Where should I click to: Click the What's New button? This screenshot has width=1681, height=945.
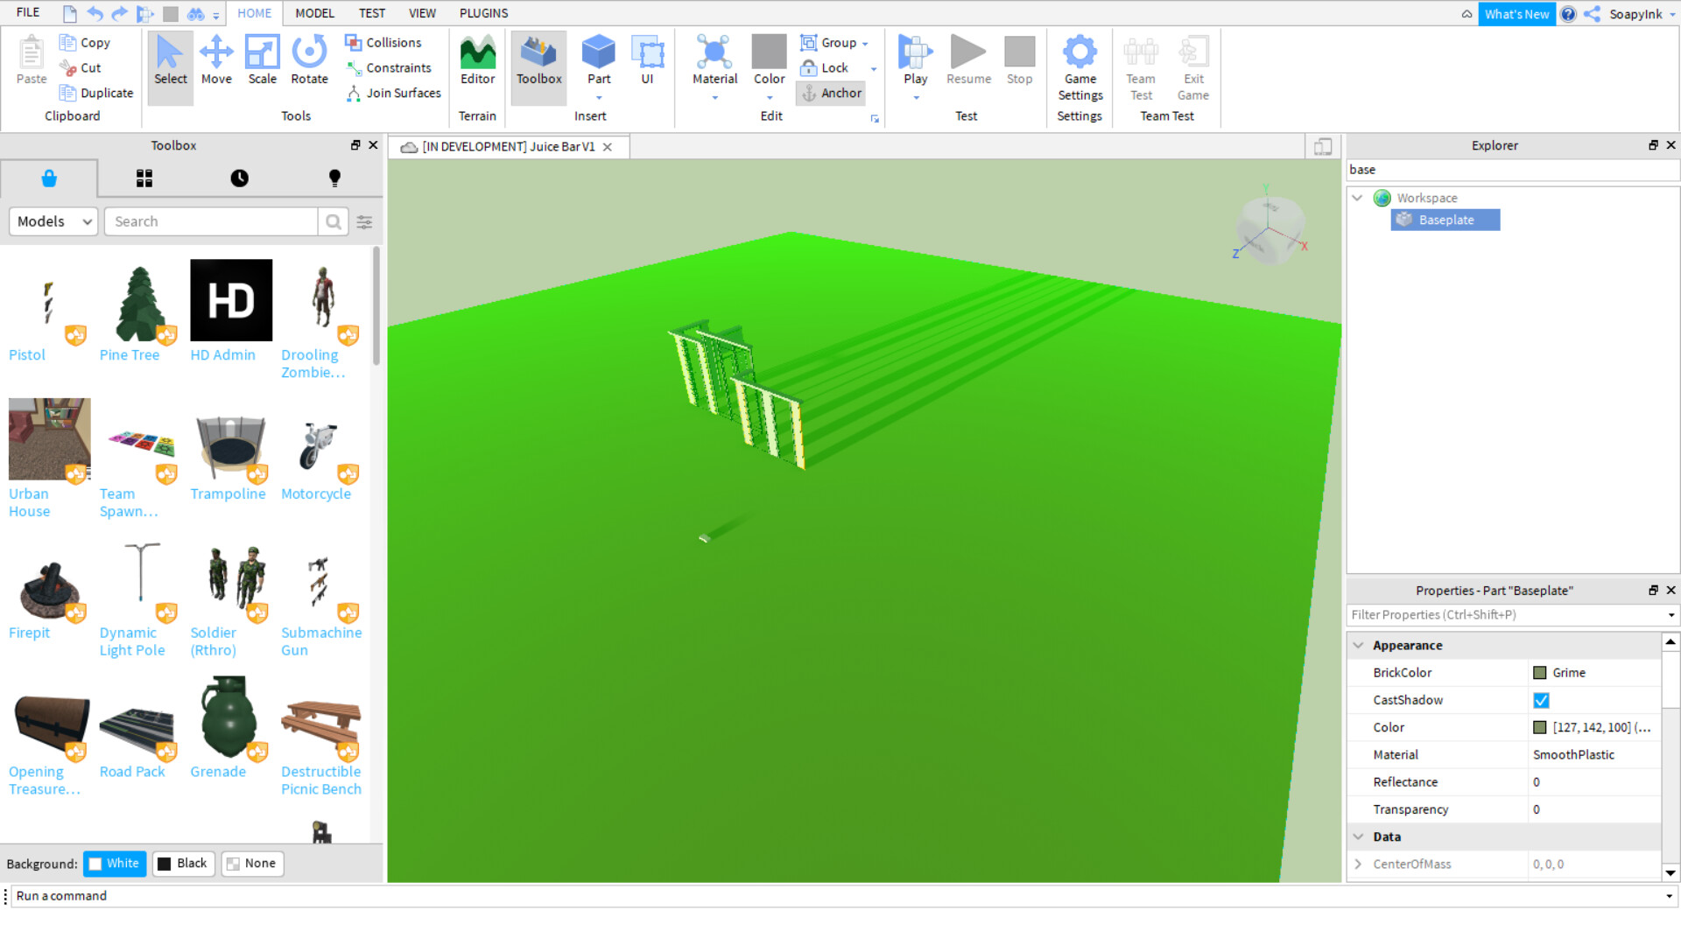tap(1516, 14)
